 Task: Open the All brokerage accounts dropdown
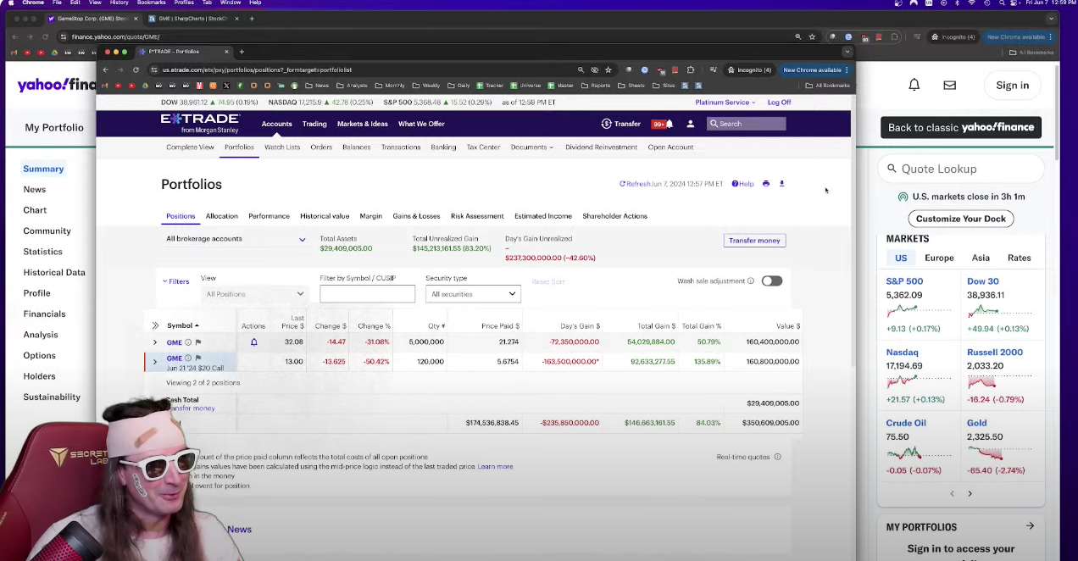click(x=236, y=239)
